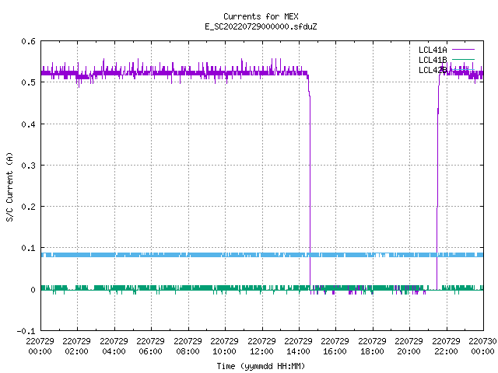
Task: Click the purple LCL41A falling edge after 14:00
Action: pos(310,190)
